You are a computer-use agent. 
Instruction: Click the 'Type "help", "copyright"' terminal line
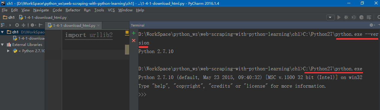click(232, 86)
